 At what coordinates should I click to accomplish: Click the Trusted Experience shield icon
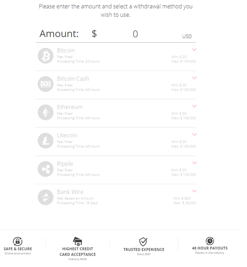tap(143, 241)
